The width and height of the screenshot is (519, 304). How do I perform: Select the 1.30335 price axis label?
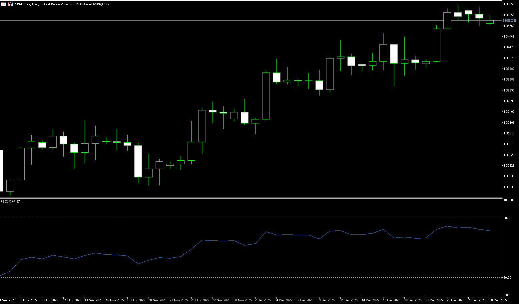[509, 187]
